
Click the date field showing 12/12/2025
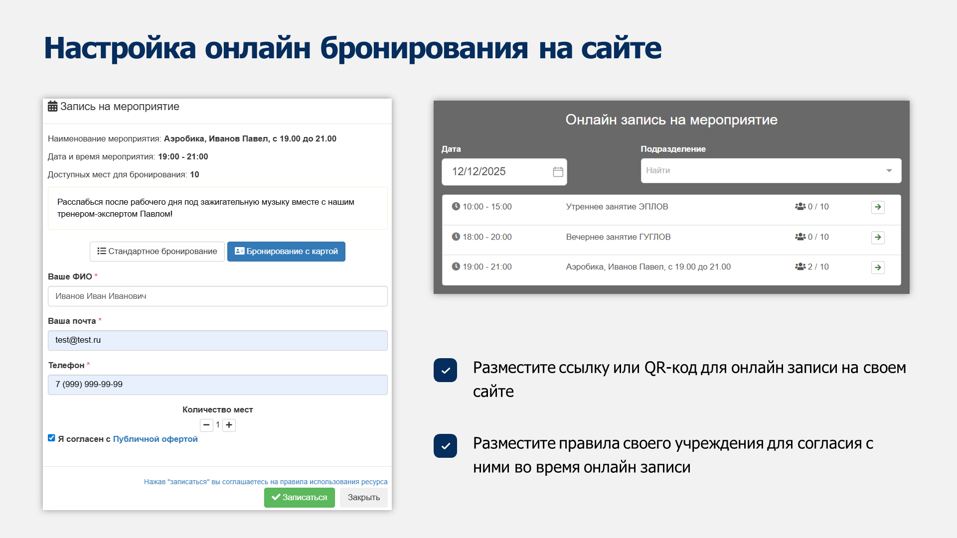504,172
